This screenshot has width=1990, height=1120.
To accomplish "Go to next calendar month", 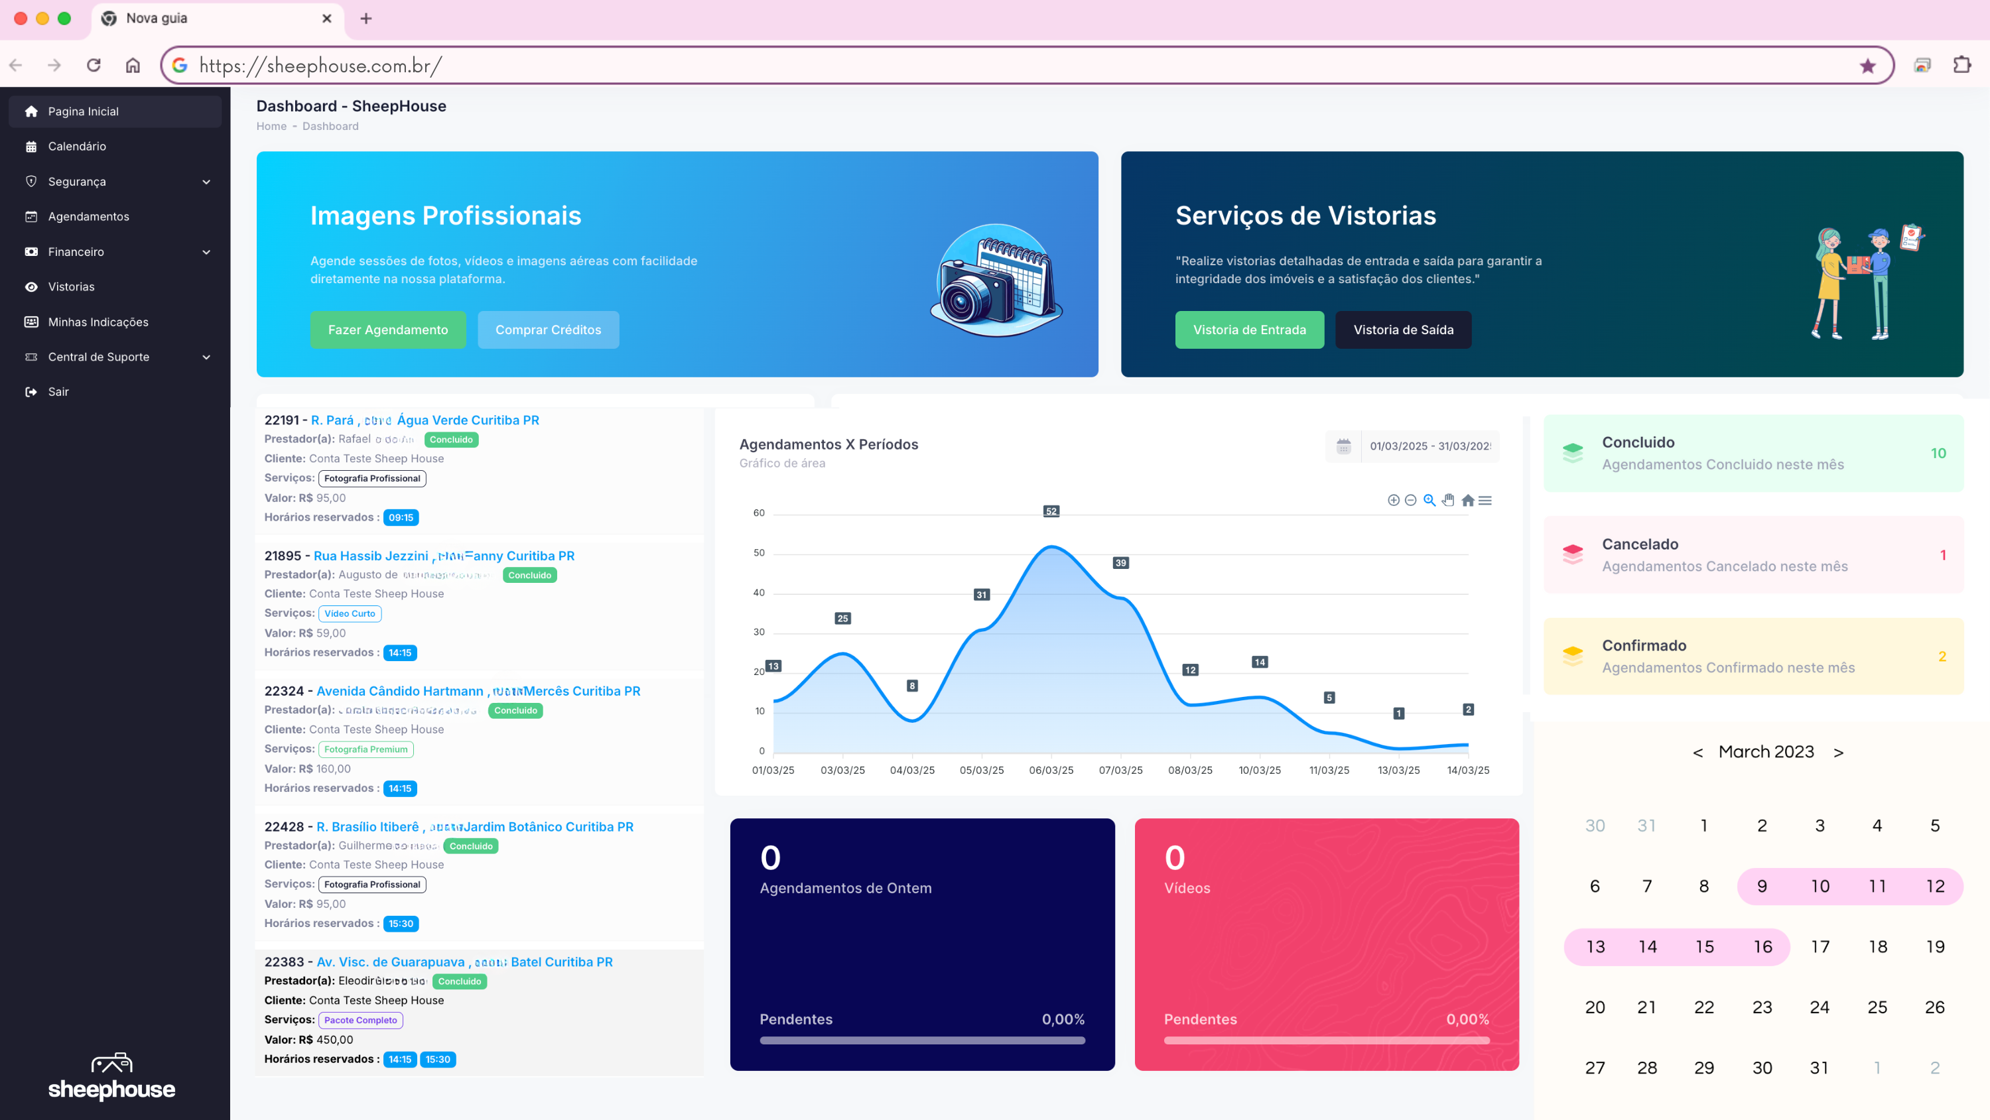I will tap(1839, 753).
